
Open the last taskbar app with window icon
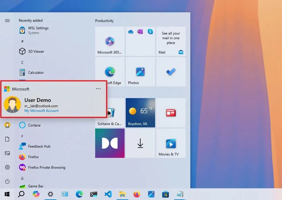coord(180,194)
